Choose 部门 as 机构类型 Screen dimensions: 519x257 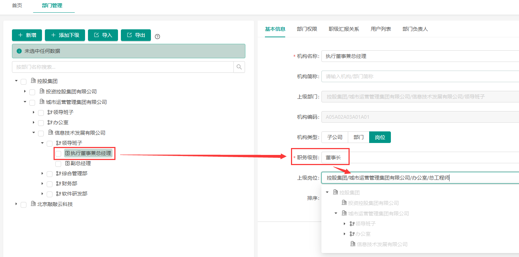359,137
